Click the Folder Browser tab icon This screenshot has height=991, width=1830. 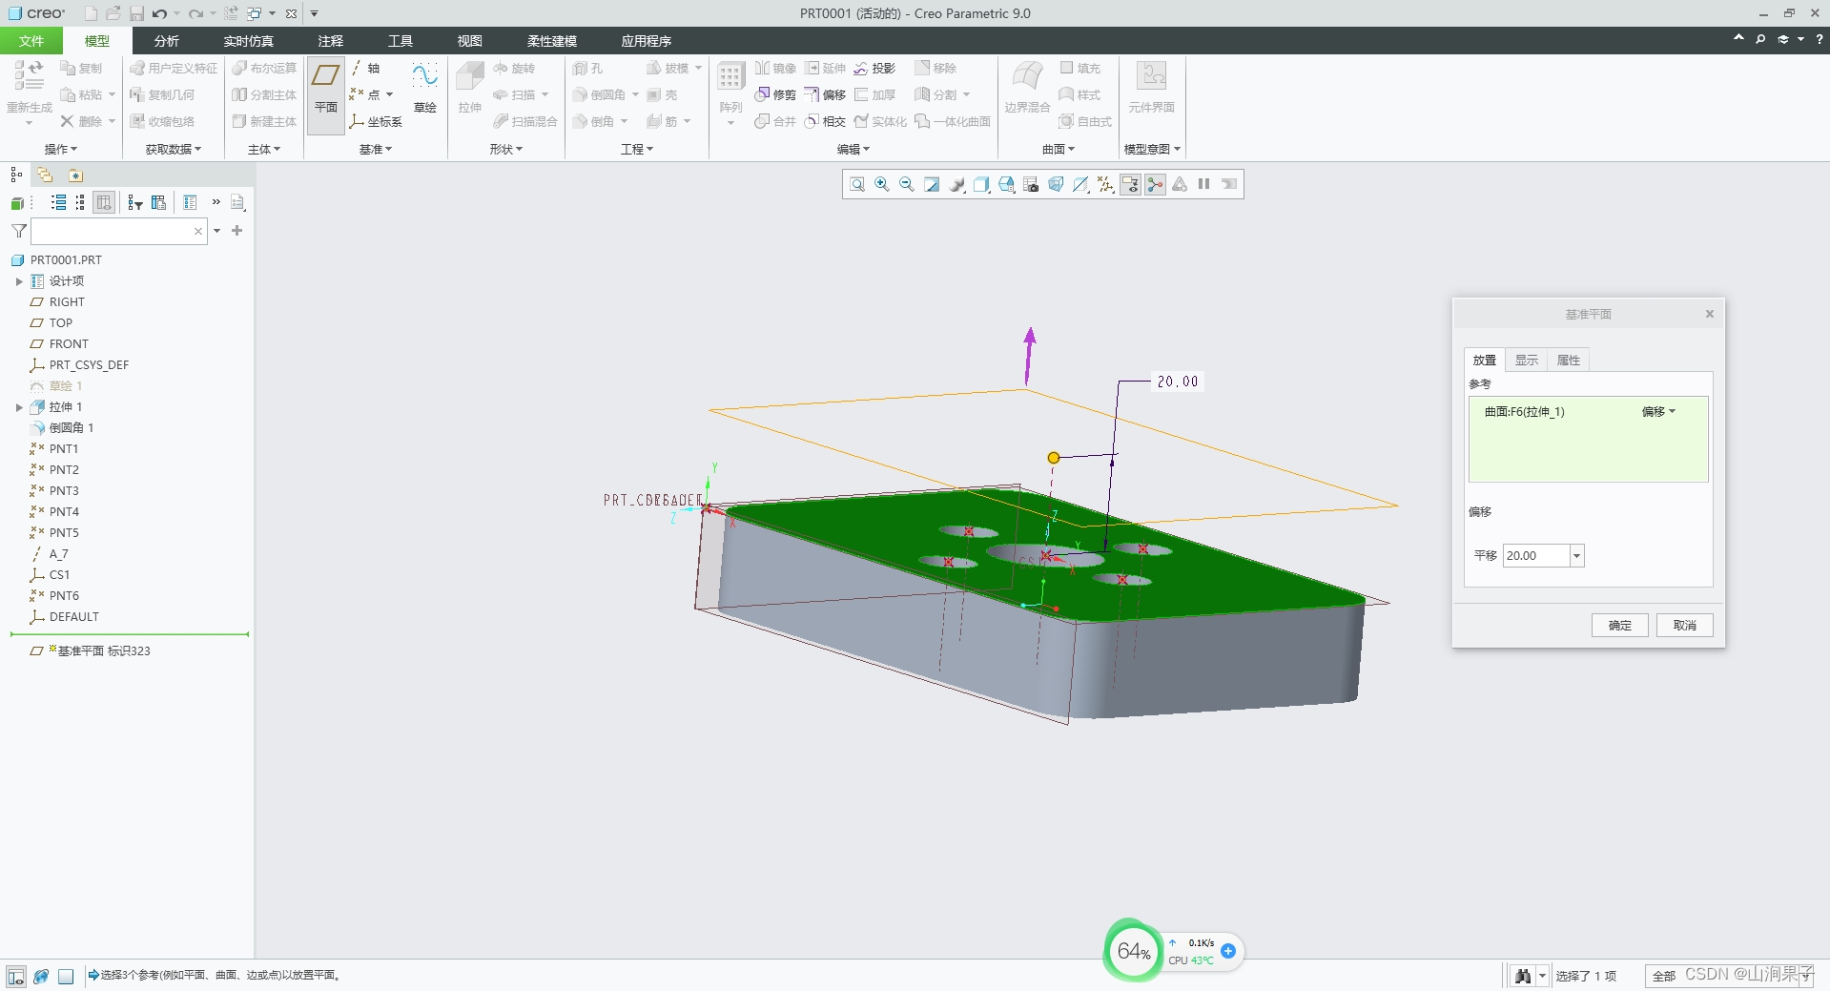[45, 175]
